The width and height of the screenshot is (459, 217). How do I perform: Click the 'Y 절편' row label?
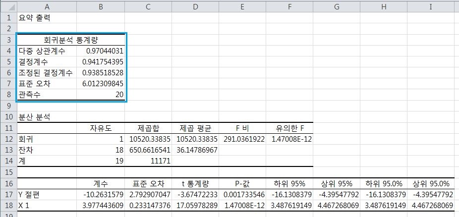point(47,195)
